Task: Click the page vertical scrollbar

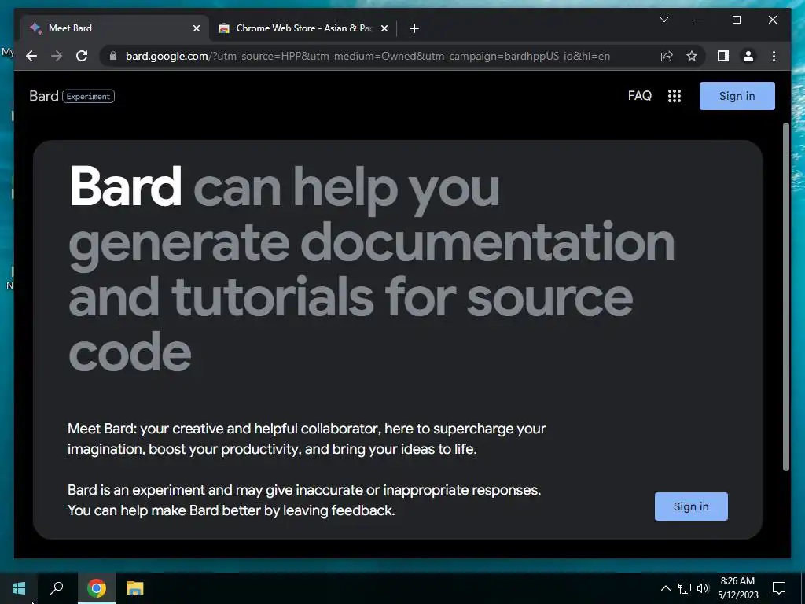Action: coord(785,296)
